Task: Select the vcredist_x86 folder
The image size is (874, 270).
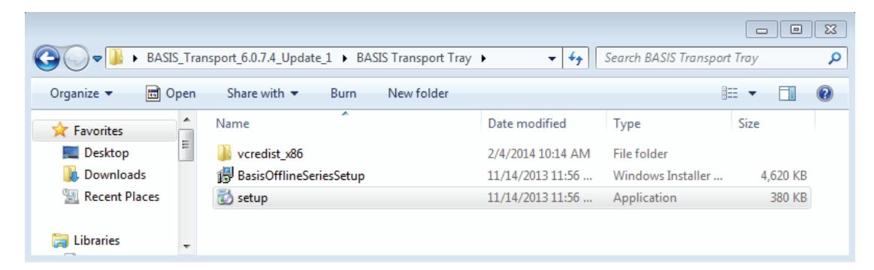Action: tap(511, 153)
